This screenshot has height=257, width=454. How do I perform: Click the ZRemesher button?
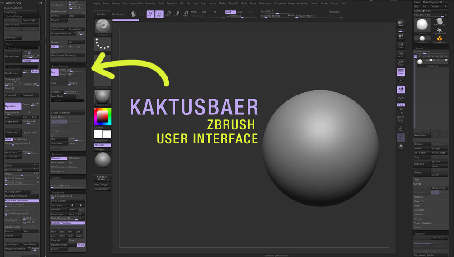pos(13,133)
